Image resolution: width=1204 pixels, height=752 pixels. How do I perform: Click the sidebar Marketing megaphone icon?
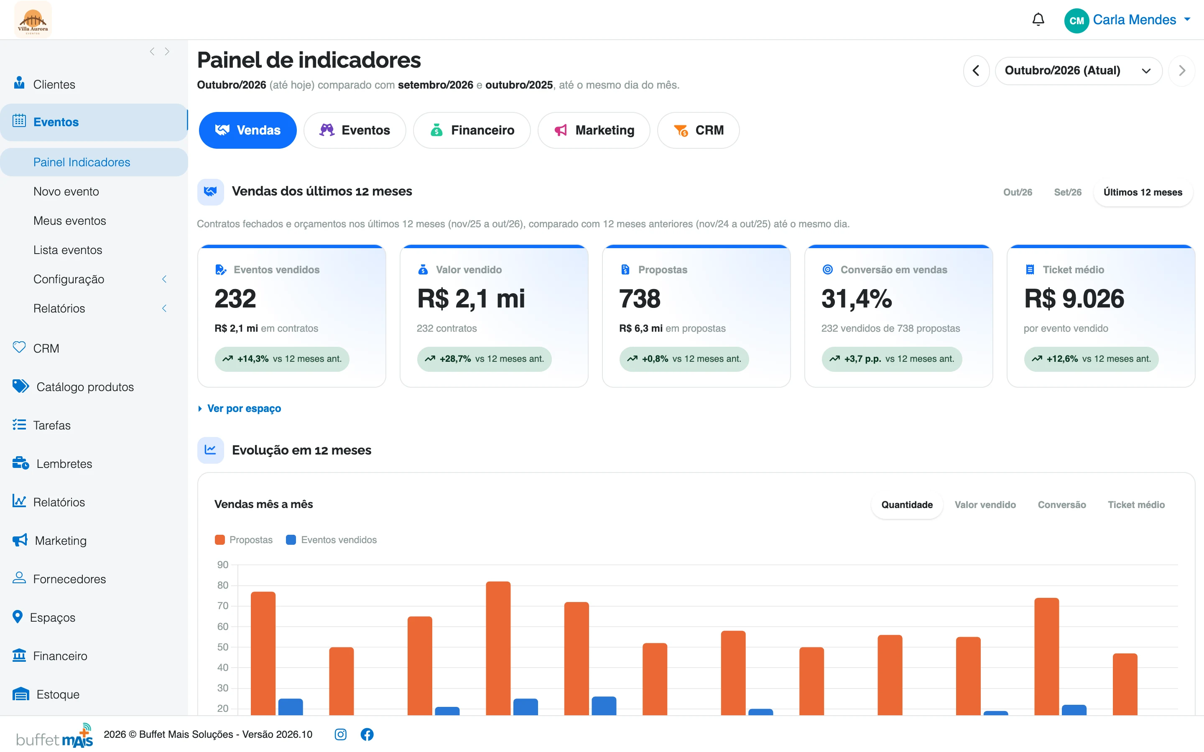(x=20, y=540)
